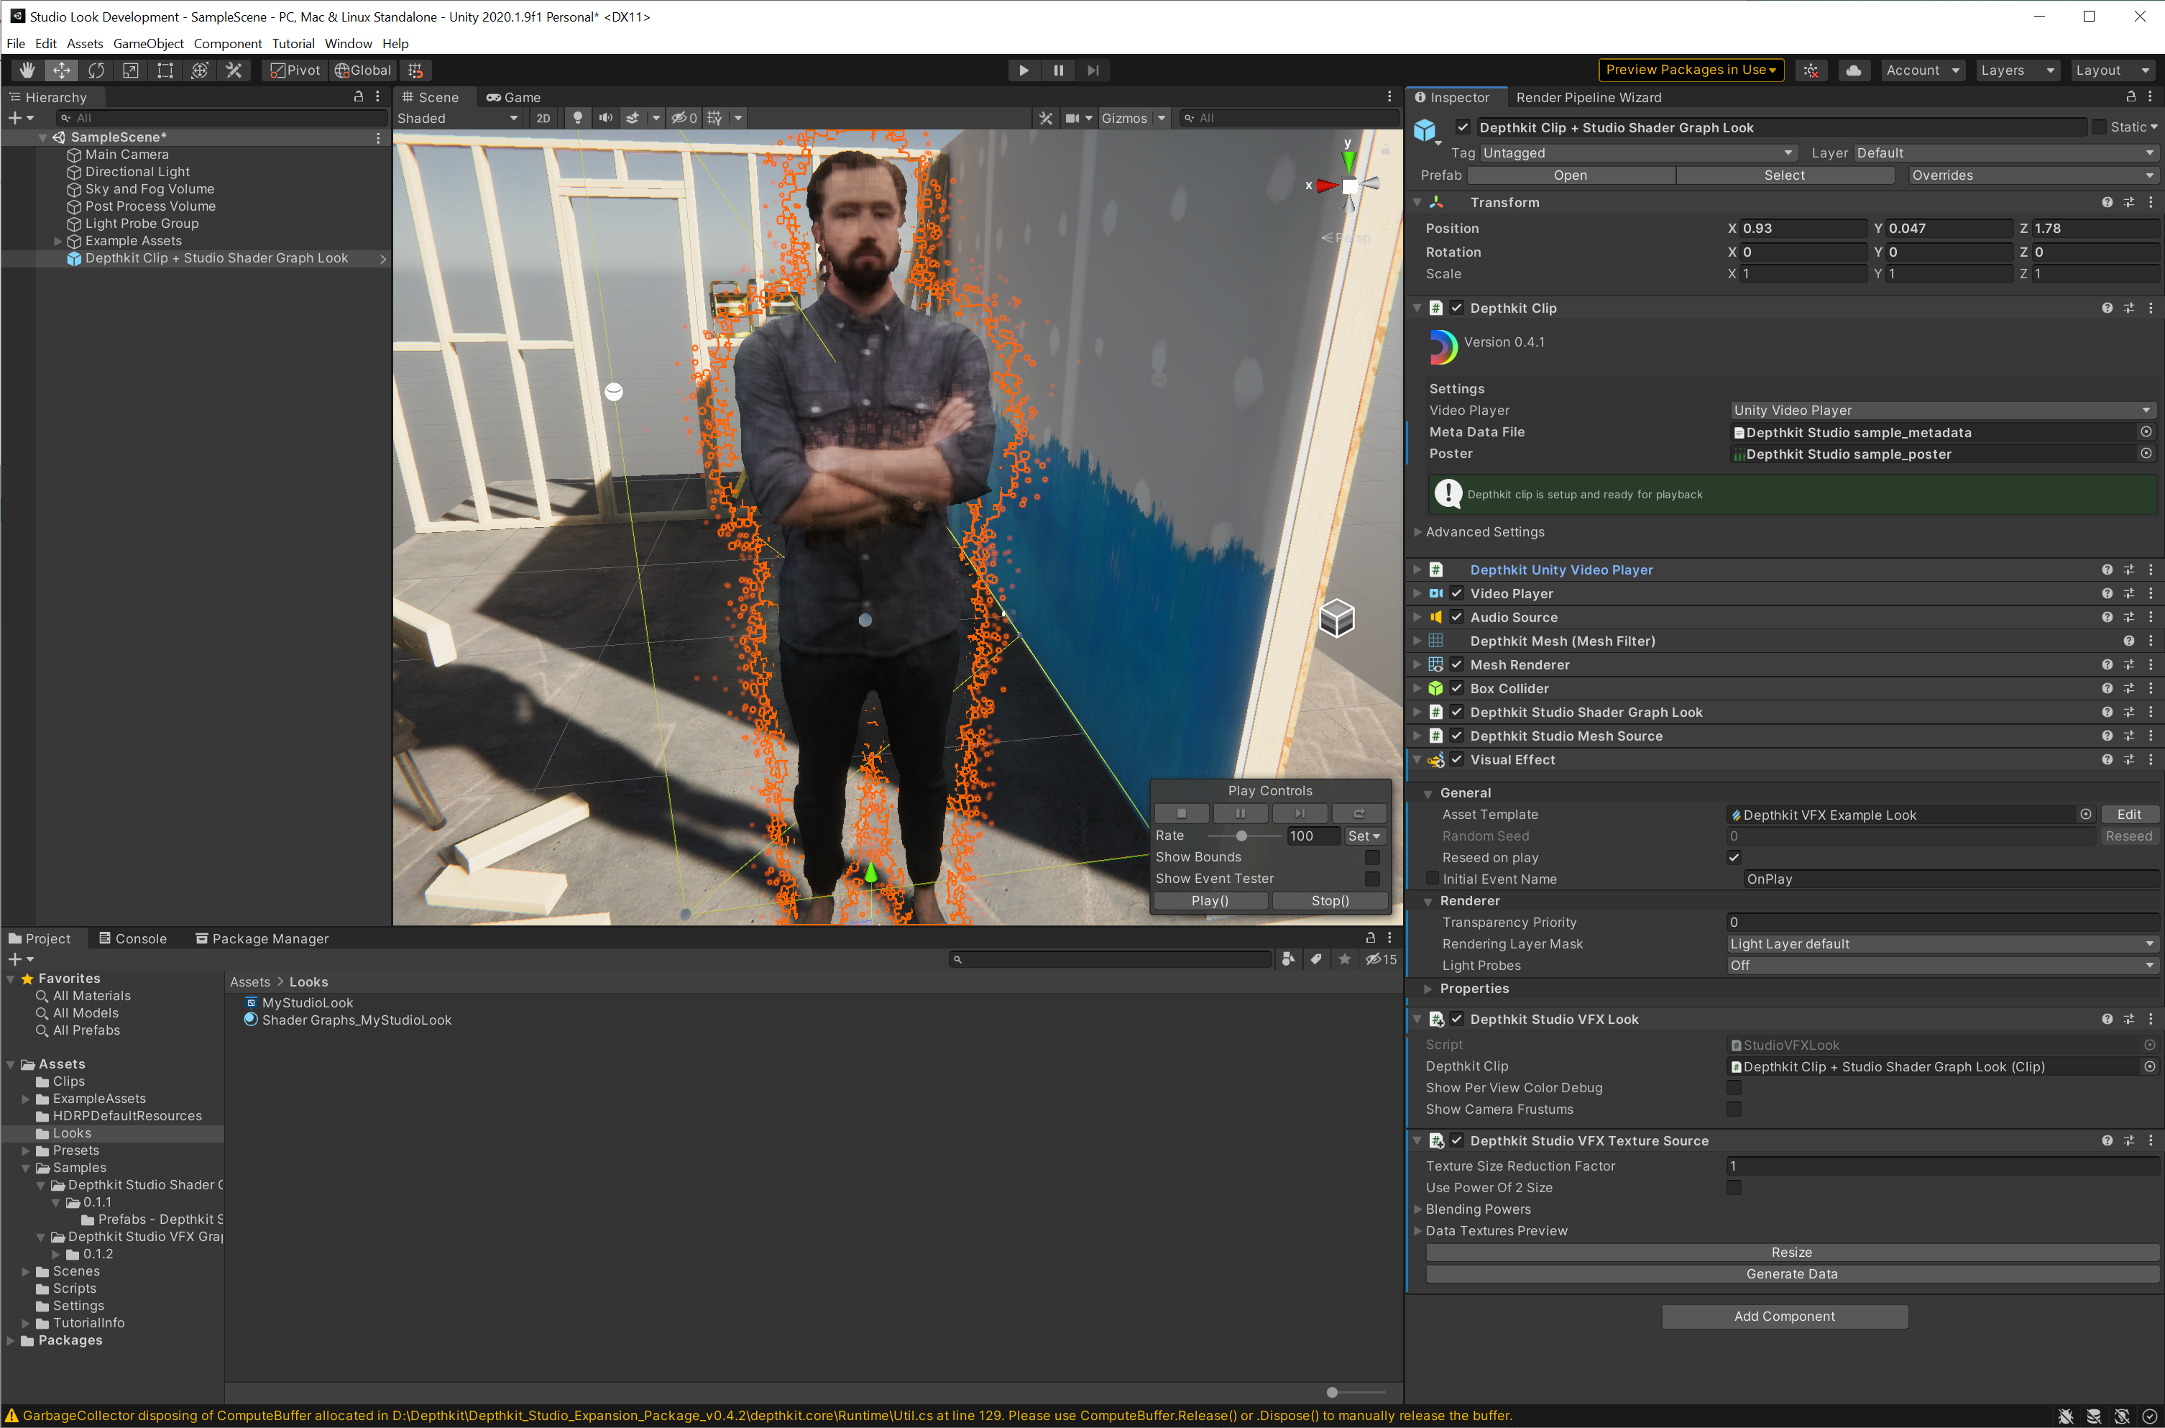Enable Show Per View Color Debug
The height and width of the screenshot is (1428, 2165).
coord(1734,1087)
